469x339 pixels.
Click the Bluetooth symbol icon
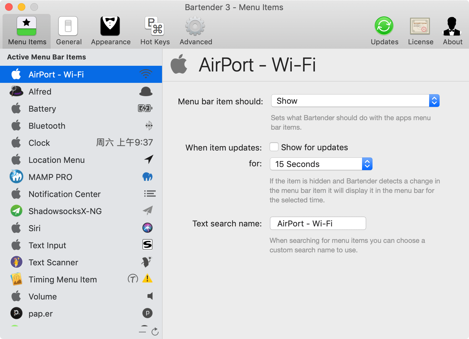[149, 126]
